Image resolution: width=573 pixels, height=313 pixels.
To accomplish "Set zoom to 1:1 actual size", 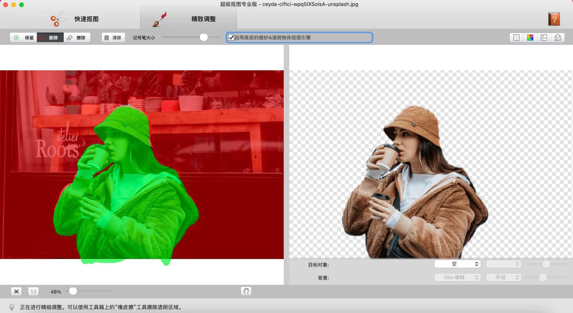I will click(x=33, y=292).
